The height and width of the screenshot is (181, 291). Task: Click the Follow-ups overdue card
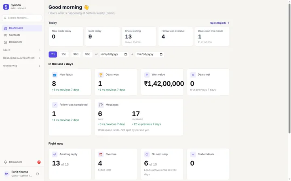pyautogui.click(x=175, y=37)
